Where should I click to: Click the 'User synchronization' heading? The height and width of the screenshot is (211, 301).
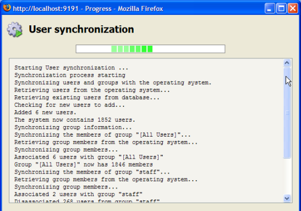81,29
